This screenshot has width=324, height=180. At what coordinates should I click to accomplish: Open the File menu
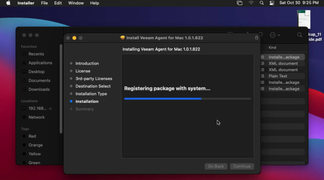point(44,3)
